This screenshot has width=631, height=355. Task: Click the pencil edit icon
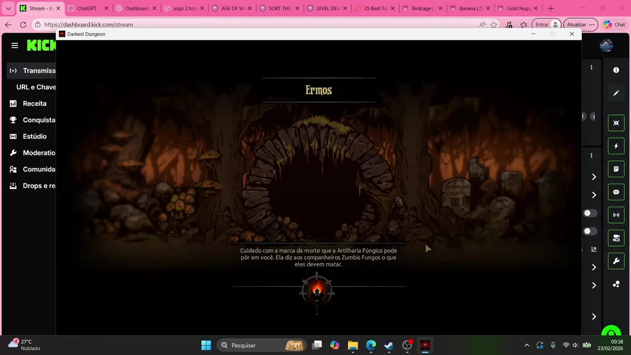pyautogui.click(x=616, y=93)
